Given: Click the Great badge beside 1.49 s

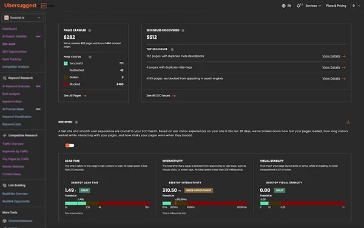Looking at the screenshot, I should point(84,190).
